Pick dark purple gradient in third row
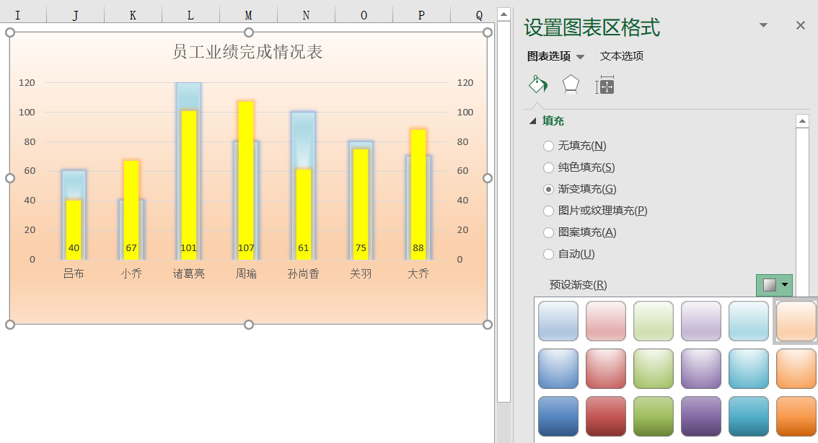The width and height of the screenshot is (818, 443). coord(700,416)
